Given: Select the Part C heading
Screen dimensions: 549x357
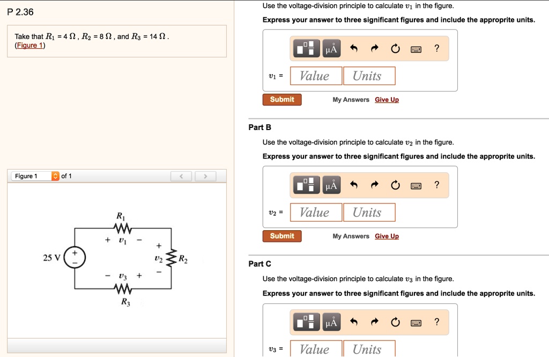Looking at the screenshot, I should point(260,264).
